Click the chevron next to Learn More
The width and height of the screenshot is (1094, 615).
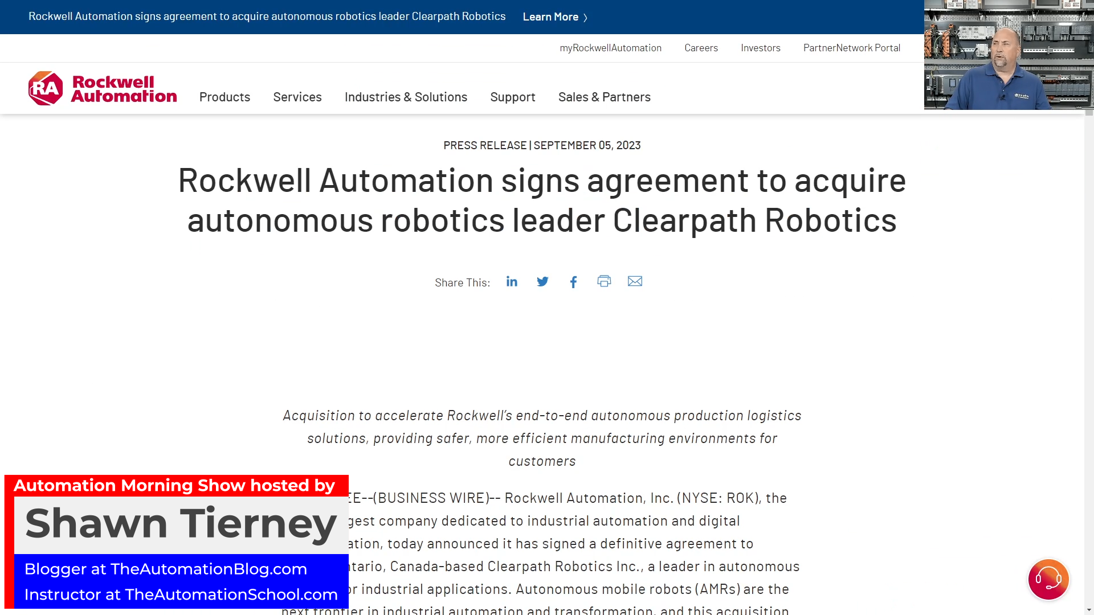(x=586, y=17)
